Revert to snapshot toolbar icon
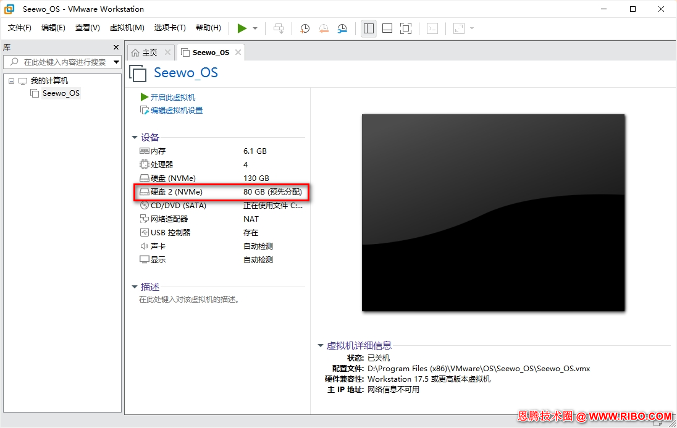This screenshot has width=677, height=428. coord(324,28)
